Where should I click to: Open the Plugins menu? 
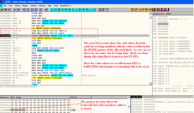coord(25,6)
